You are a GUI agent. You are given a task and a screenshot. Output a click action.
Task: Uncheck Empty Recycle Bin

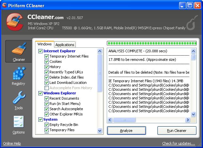coord(46,125)
